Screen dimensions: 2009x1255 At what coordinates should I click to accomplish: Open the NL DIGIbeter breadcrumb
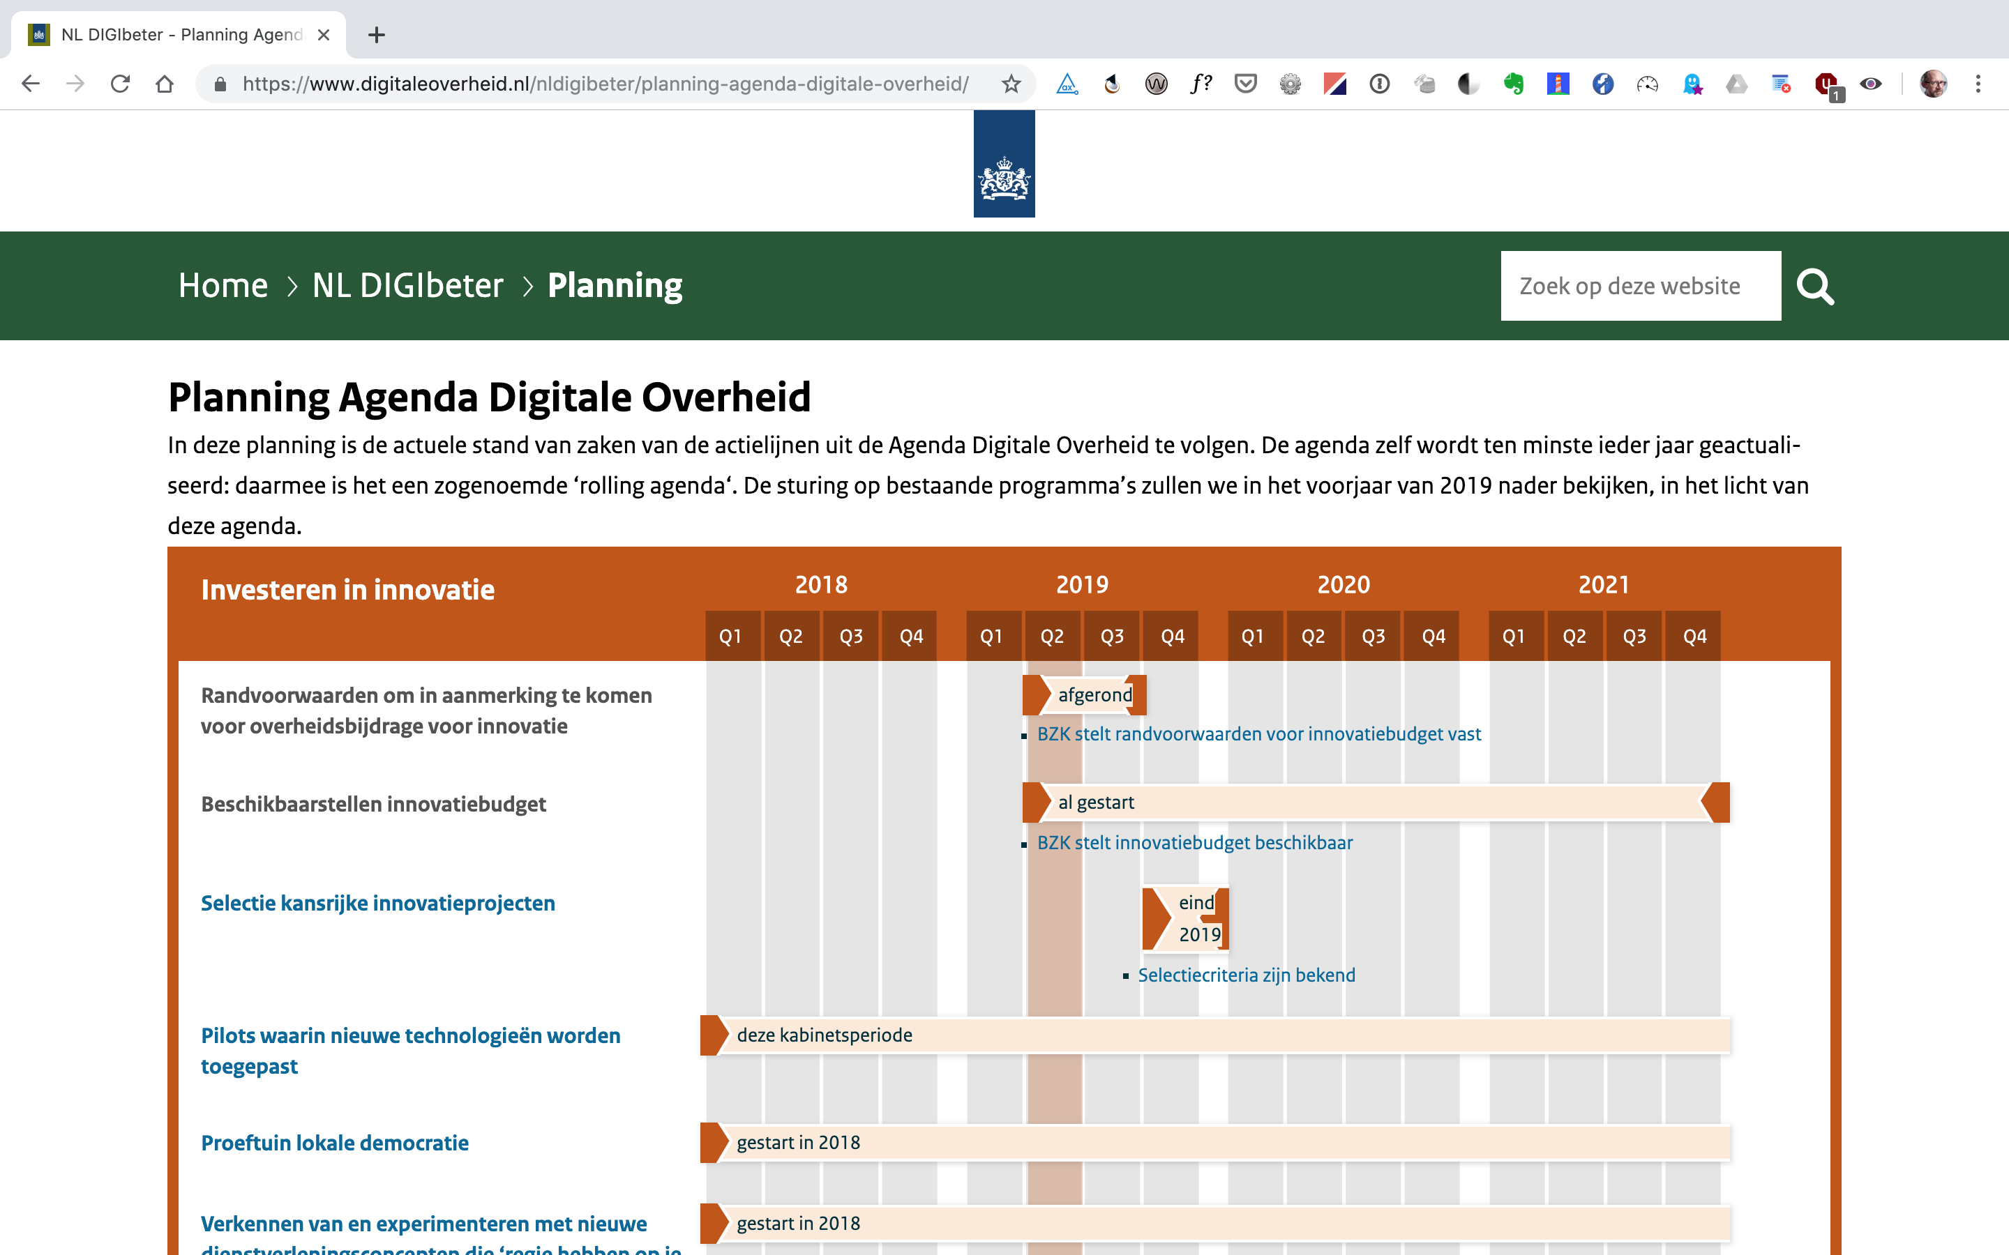point(407,286)
